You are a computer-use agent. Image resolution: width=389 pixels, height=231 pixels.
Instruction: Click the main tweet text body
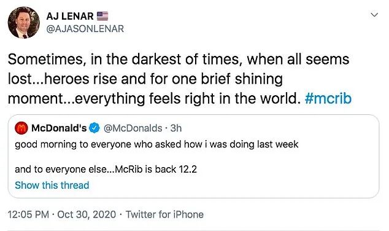[x=180, y=79]
